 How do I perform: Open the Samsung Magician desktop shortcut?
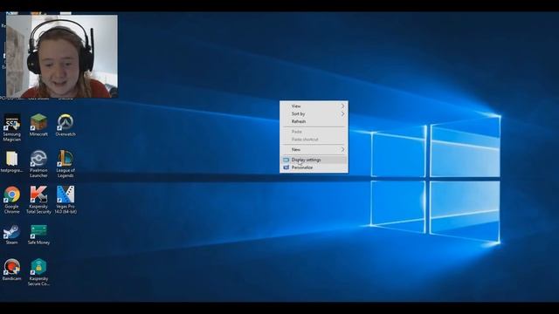11,128
